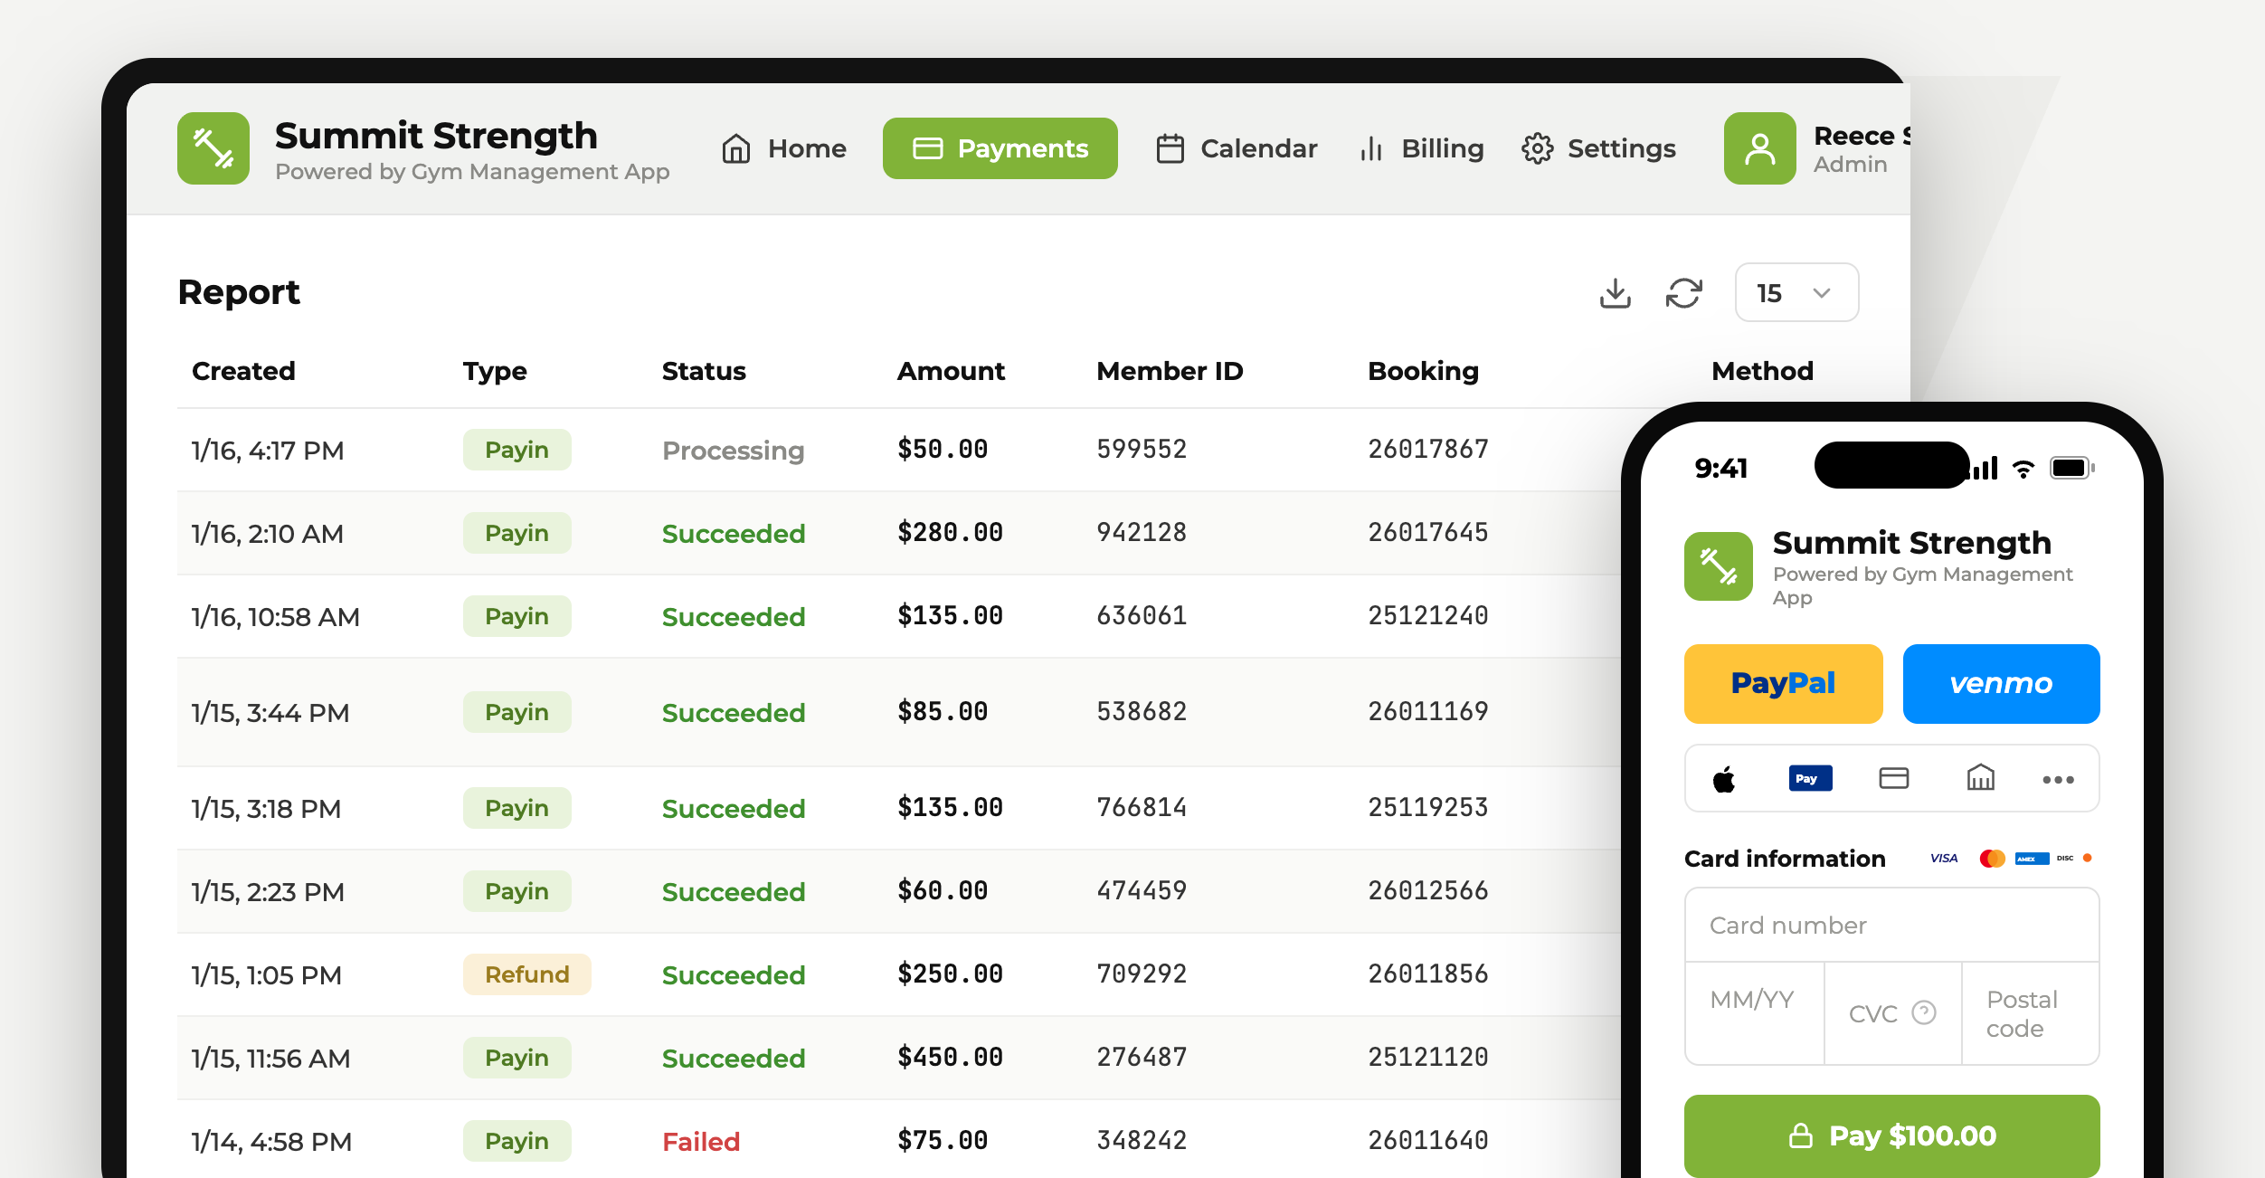Click the Refund type badge
The image size is (2265, 1178).
click(x=526, y=974)
